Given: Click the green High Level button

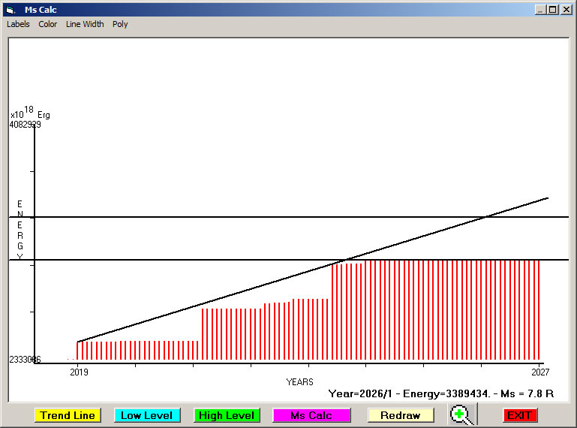Looking at the screenshot, I should coord(227,415).
